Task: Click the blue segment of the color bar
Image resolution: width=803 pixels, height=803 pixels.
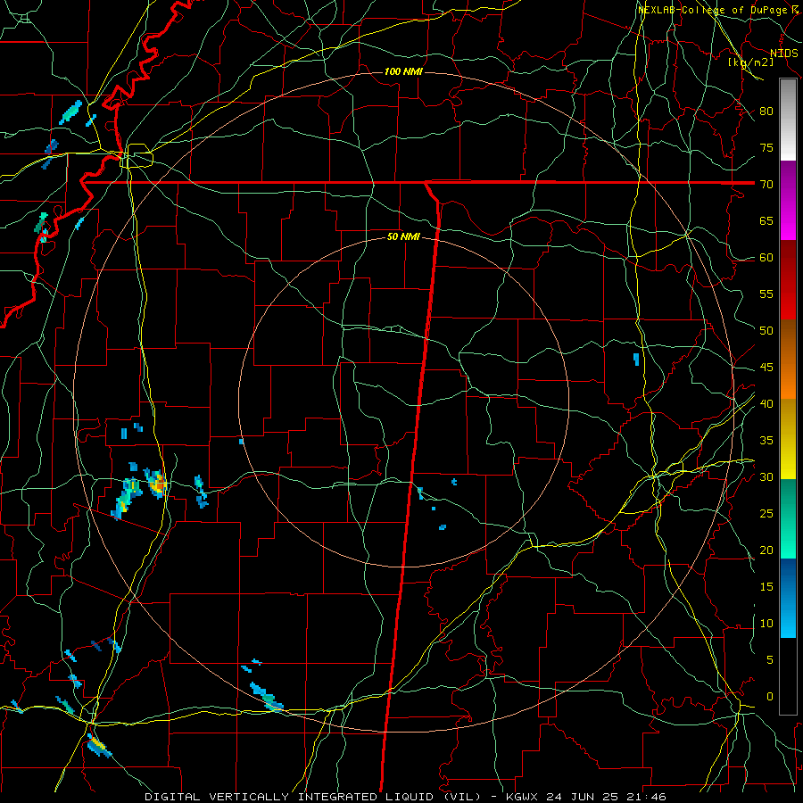Action: (788, 598)
